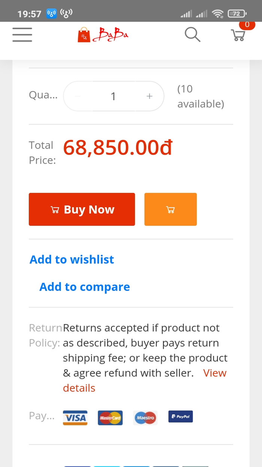Image resolution: width=262 pixels, height=467 pixels.
Task: Click the quantity number field
Action: [113, 96]
